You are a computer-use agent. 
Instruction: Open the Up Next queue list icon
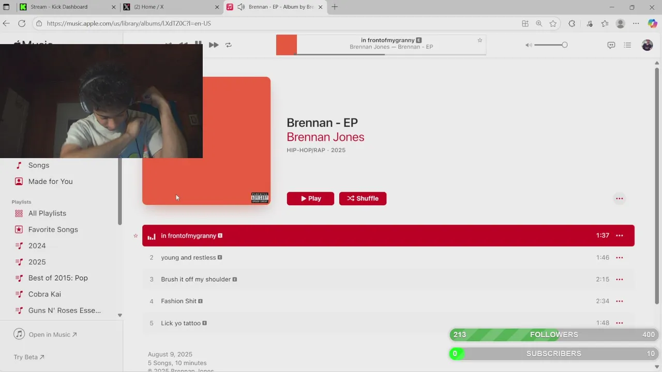[627, 45]
